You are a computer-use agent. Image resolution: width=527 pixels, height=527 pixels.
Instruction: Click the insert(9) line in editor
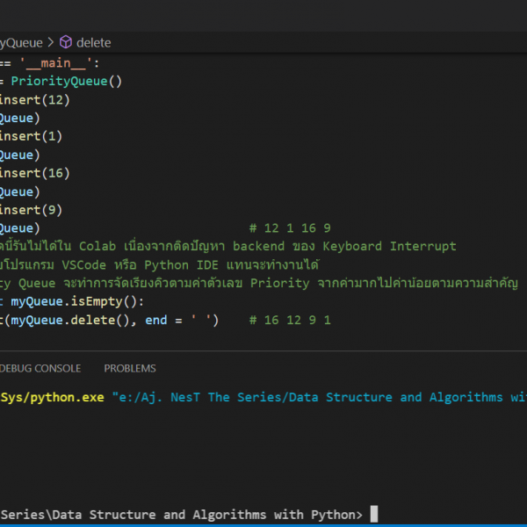pos(32,210)
